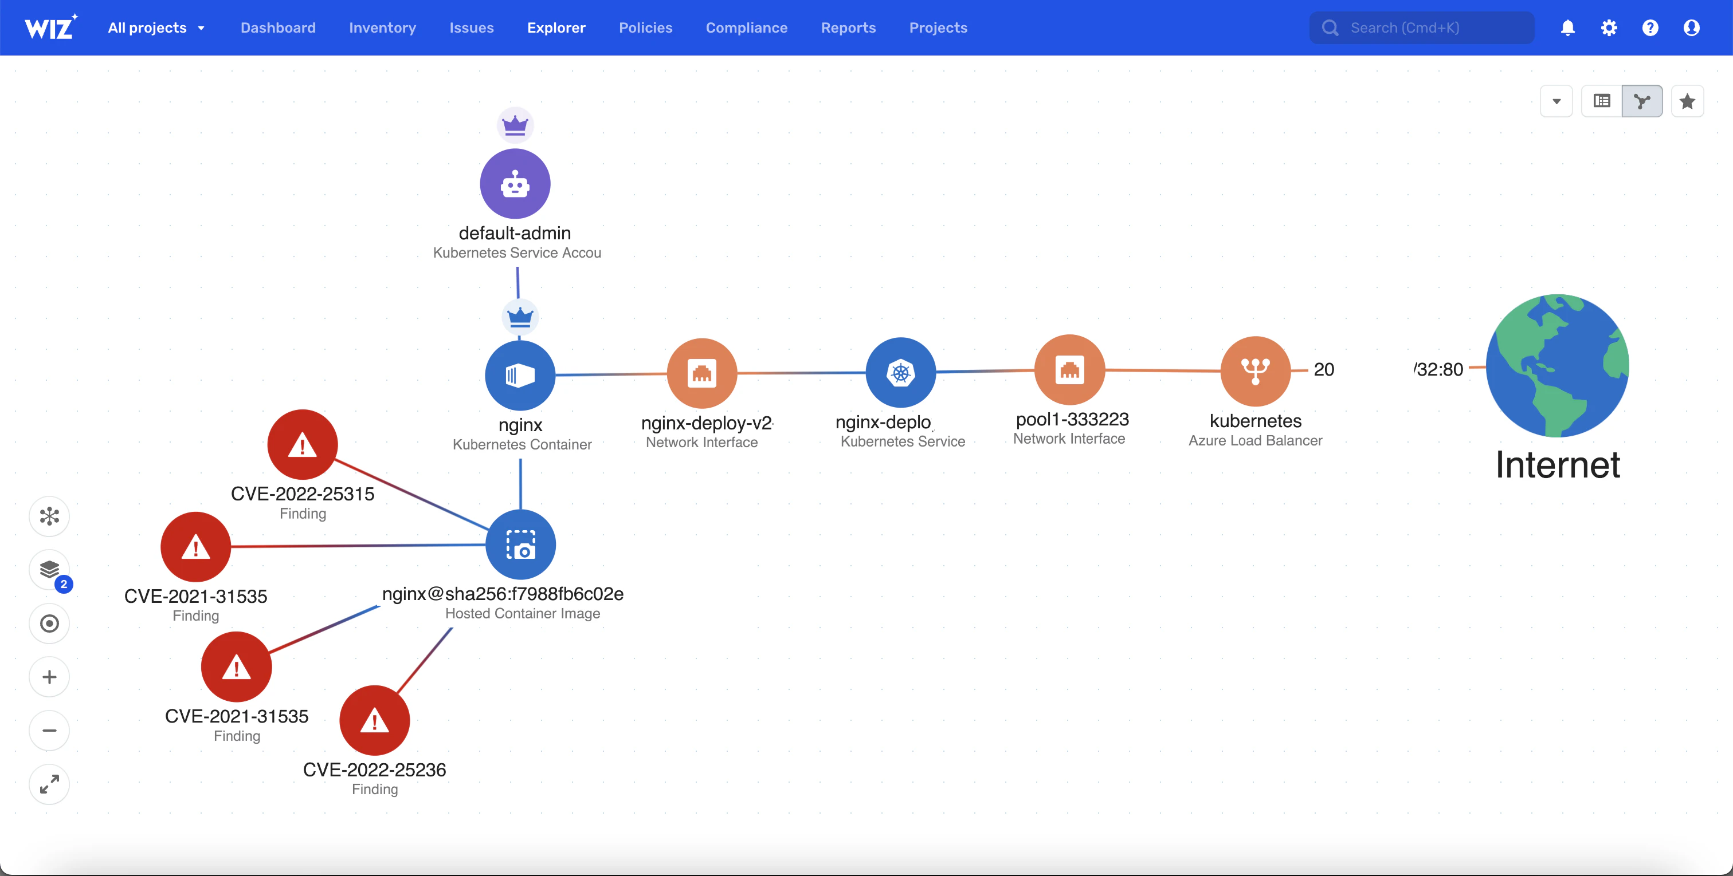Open the settings gear menu

[1609, 27]
